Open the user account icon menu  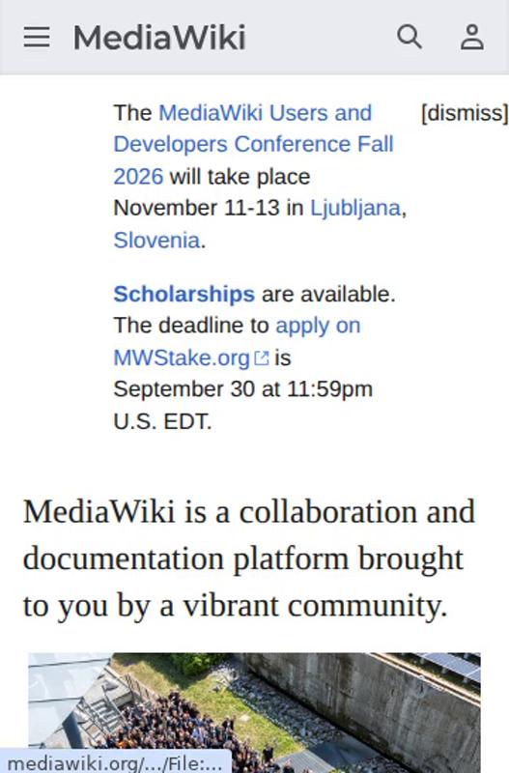(x=472, y=37)
